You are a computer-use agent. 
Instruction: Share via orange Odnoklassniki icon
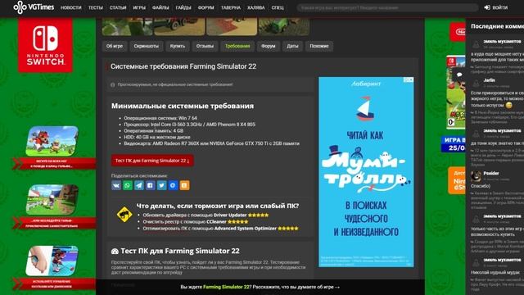click(184, 185)
